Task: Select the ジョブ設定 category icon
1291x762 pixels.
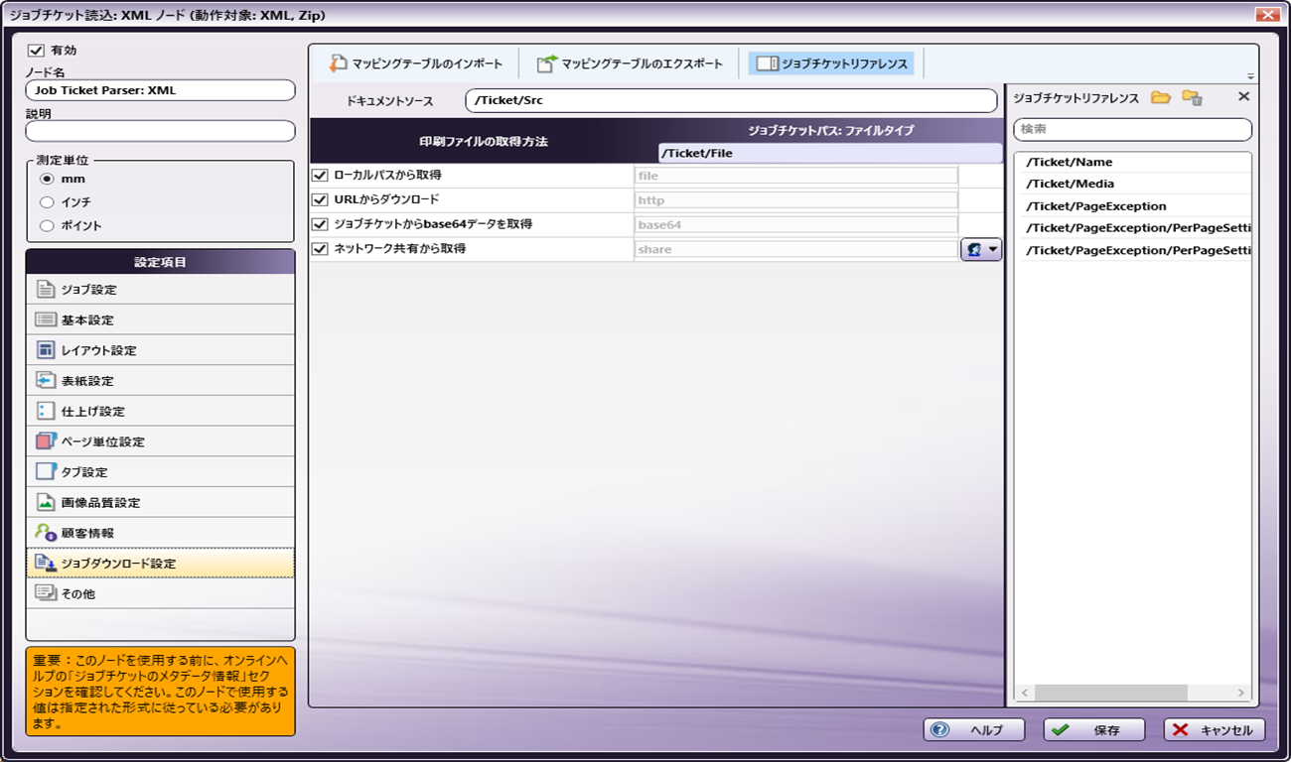Action: pyautogui.click(x=45, y=290)
